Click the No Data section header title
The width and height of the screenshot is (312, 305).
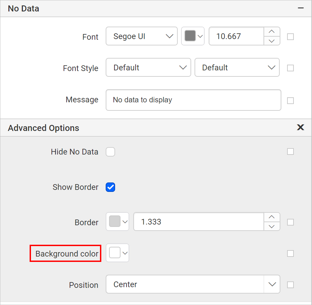[24, 8]
